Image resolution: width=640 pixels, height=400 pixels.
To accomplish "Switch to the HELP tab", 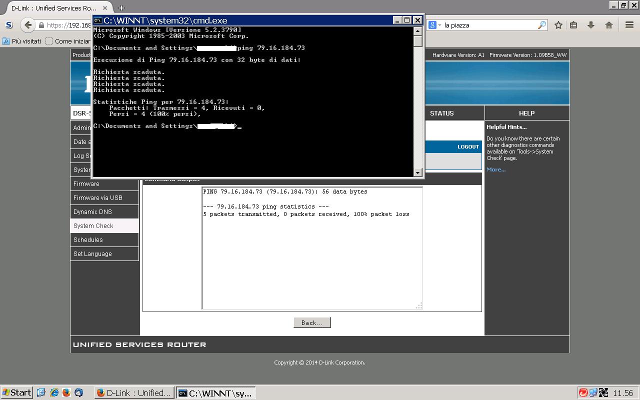I will click(x=527, y=113).
